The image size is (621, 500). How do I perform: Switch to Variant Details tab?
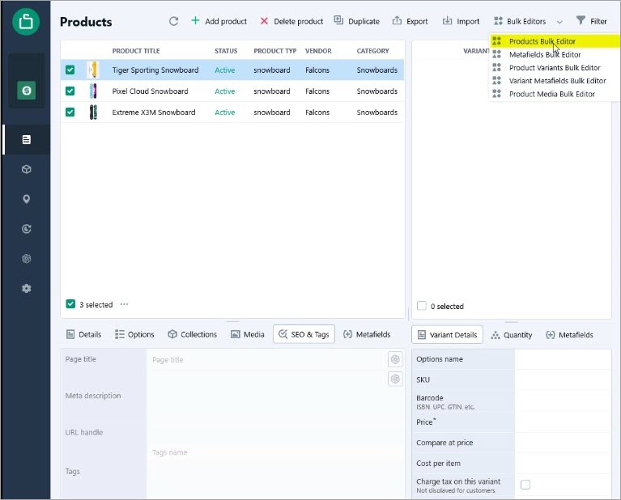point(448,335)
